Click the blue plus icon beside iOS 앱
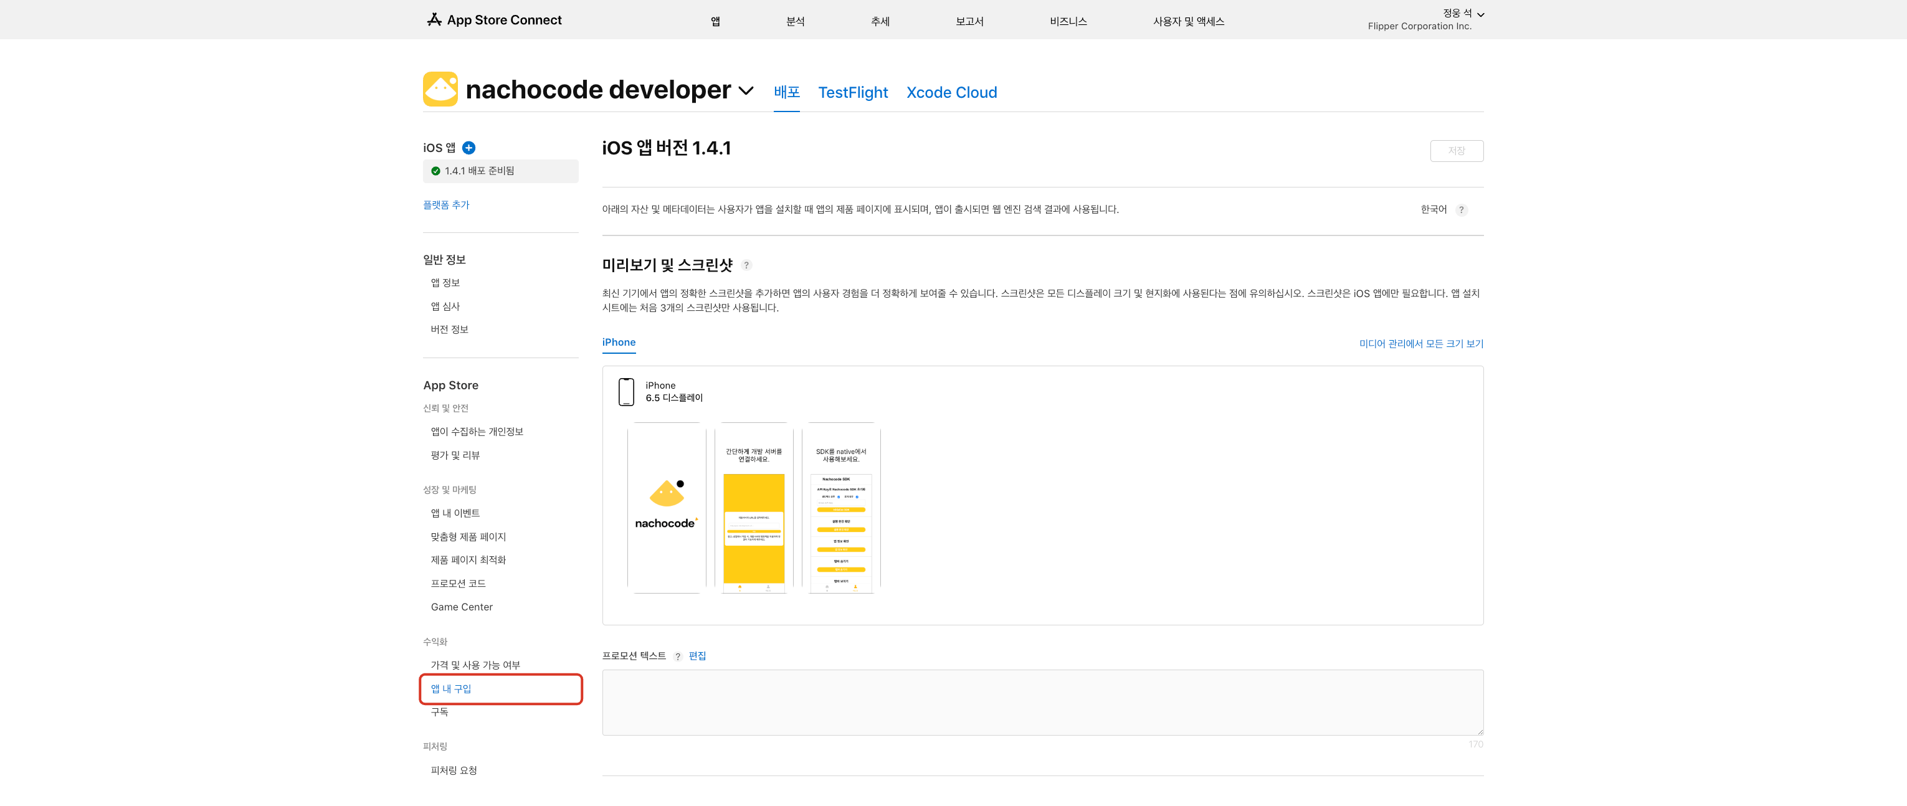This screenshot has width=1907, height=806. [468, 148]
